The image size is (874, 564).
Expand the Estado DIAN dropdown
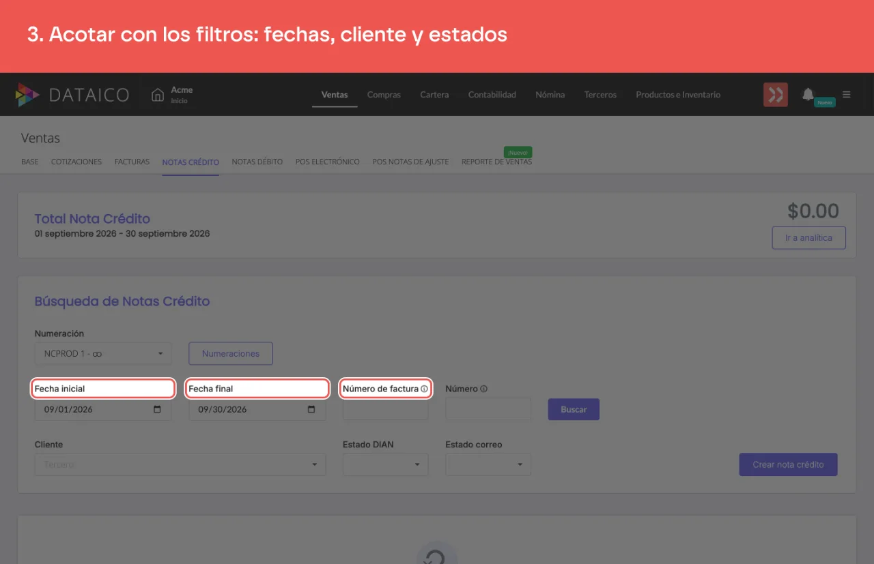click(x=386, y=464)
